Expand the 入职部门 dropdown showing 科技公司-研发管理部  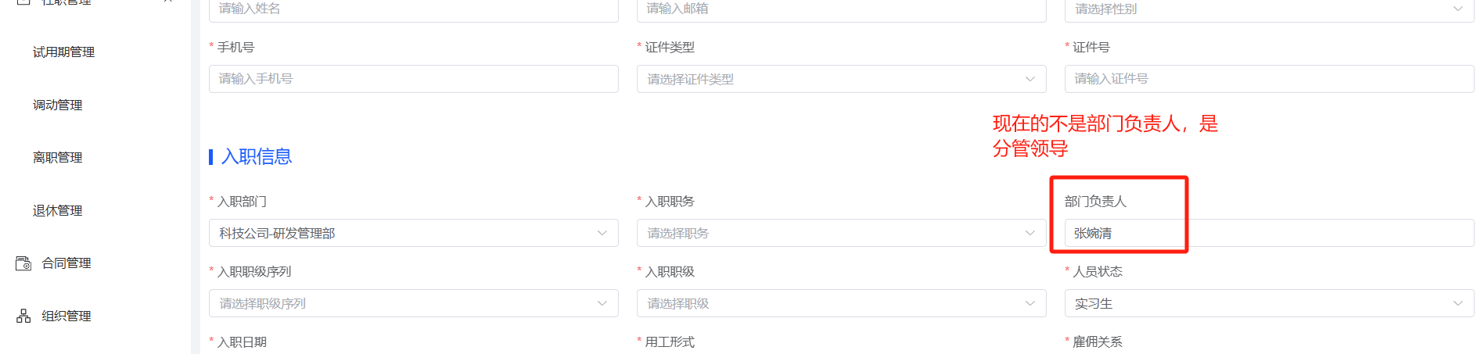pos(413,233)
